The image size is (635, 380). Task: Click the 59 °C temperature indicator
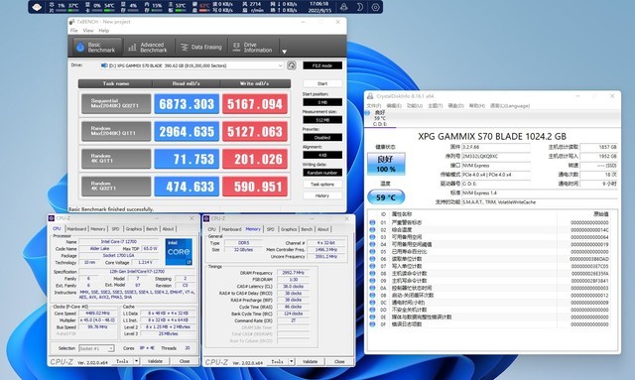coord(386,197)
